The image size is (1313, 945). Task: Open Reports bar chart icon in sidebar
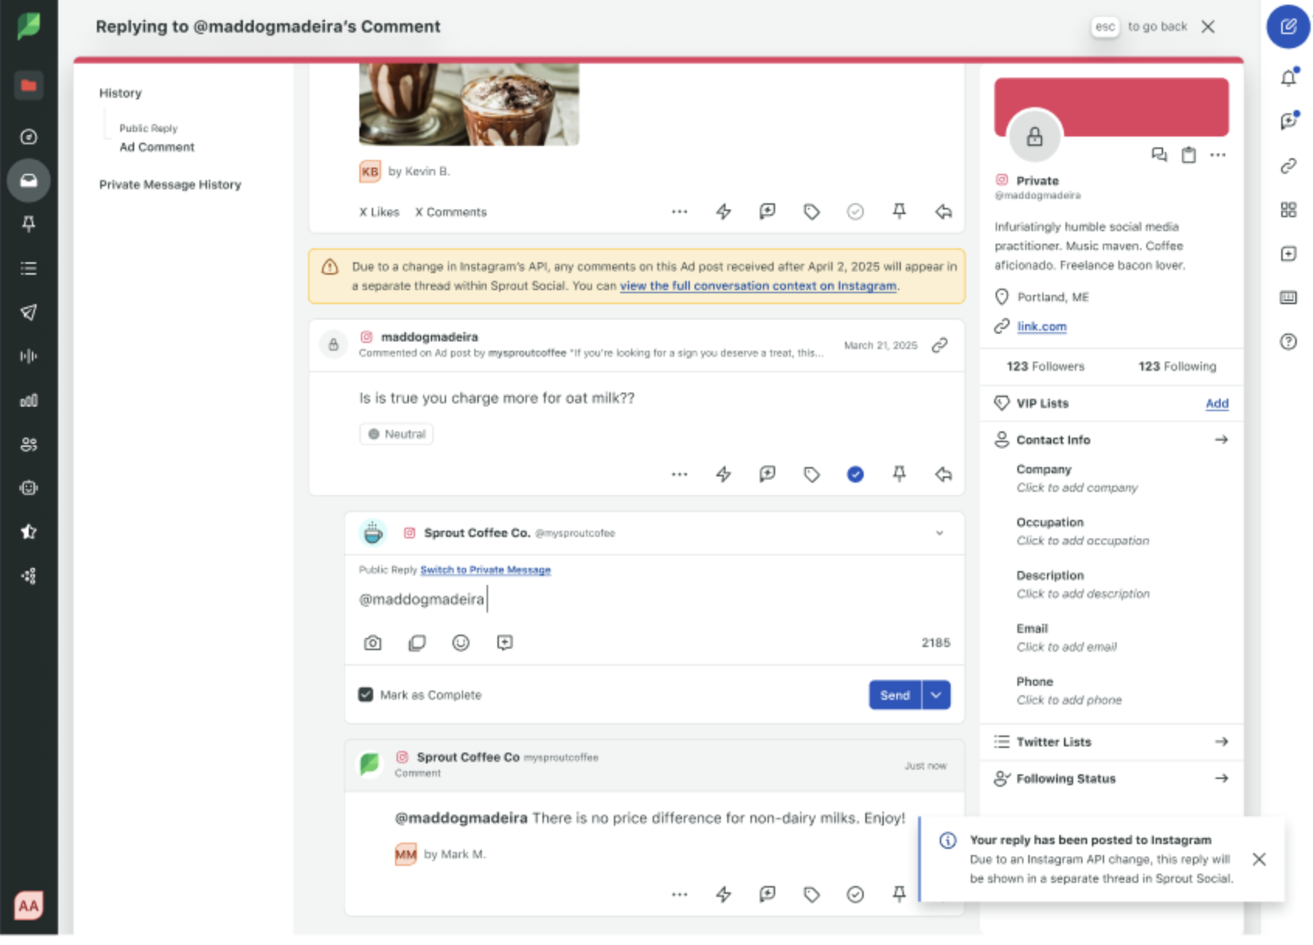pos(29,401)
